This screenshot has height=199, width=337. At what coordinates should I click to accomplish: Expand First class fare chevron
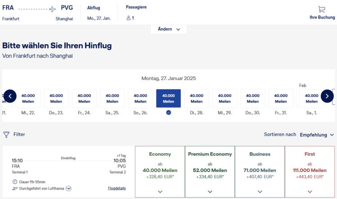point(310,192)
